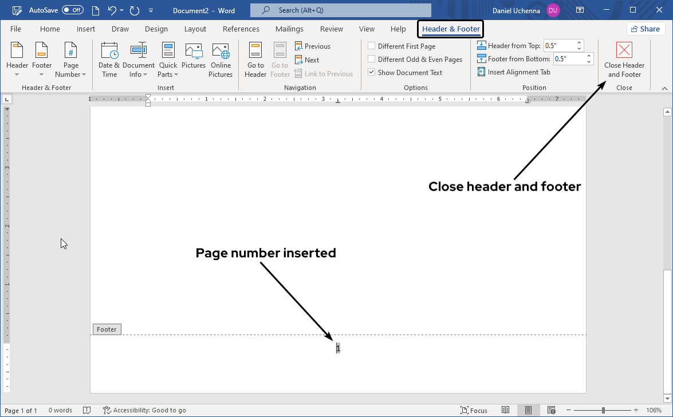The width and height of the screenshot is (673, 417).
Task: Expand the Quick Parts menu
Action: [x=168, y=59]
